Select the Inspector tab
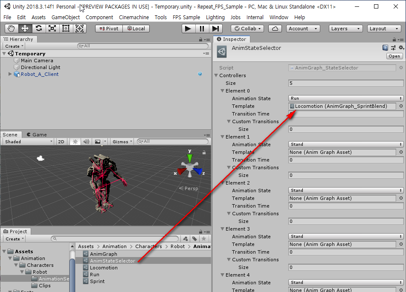This screenshot has width=406, height=292. [232, 39]
